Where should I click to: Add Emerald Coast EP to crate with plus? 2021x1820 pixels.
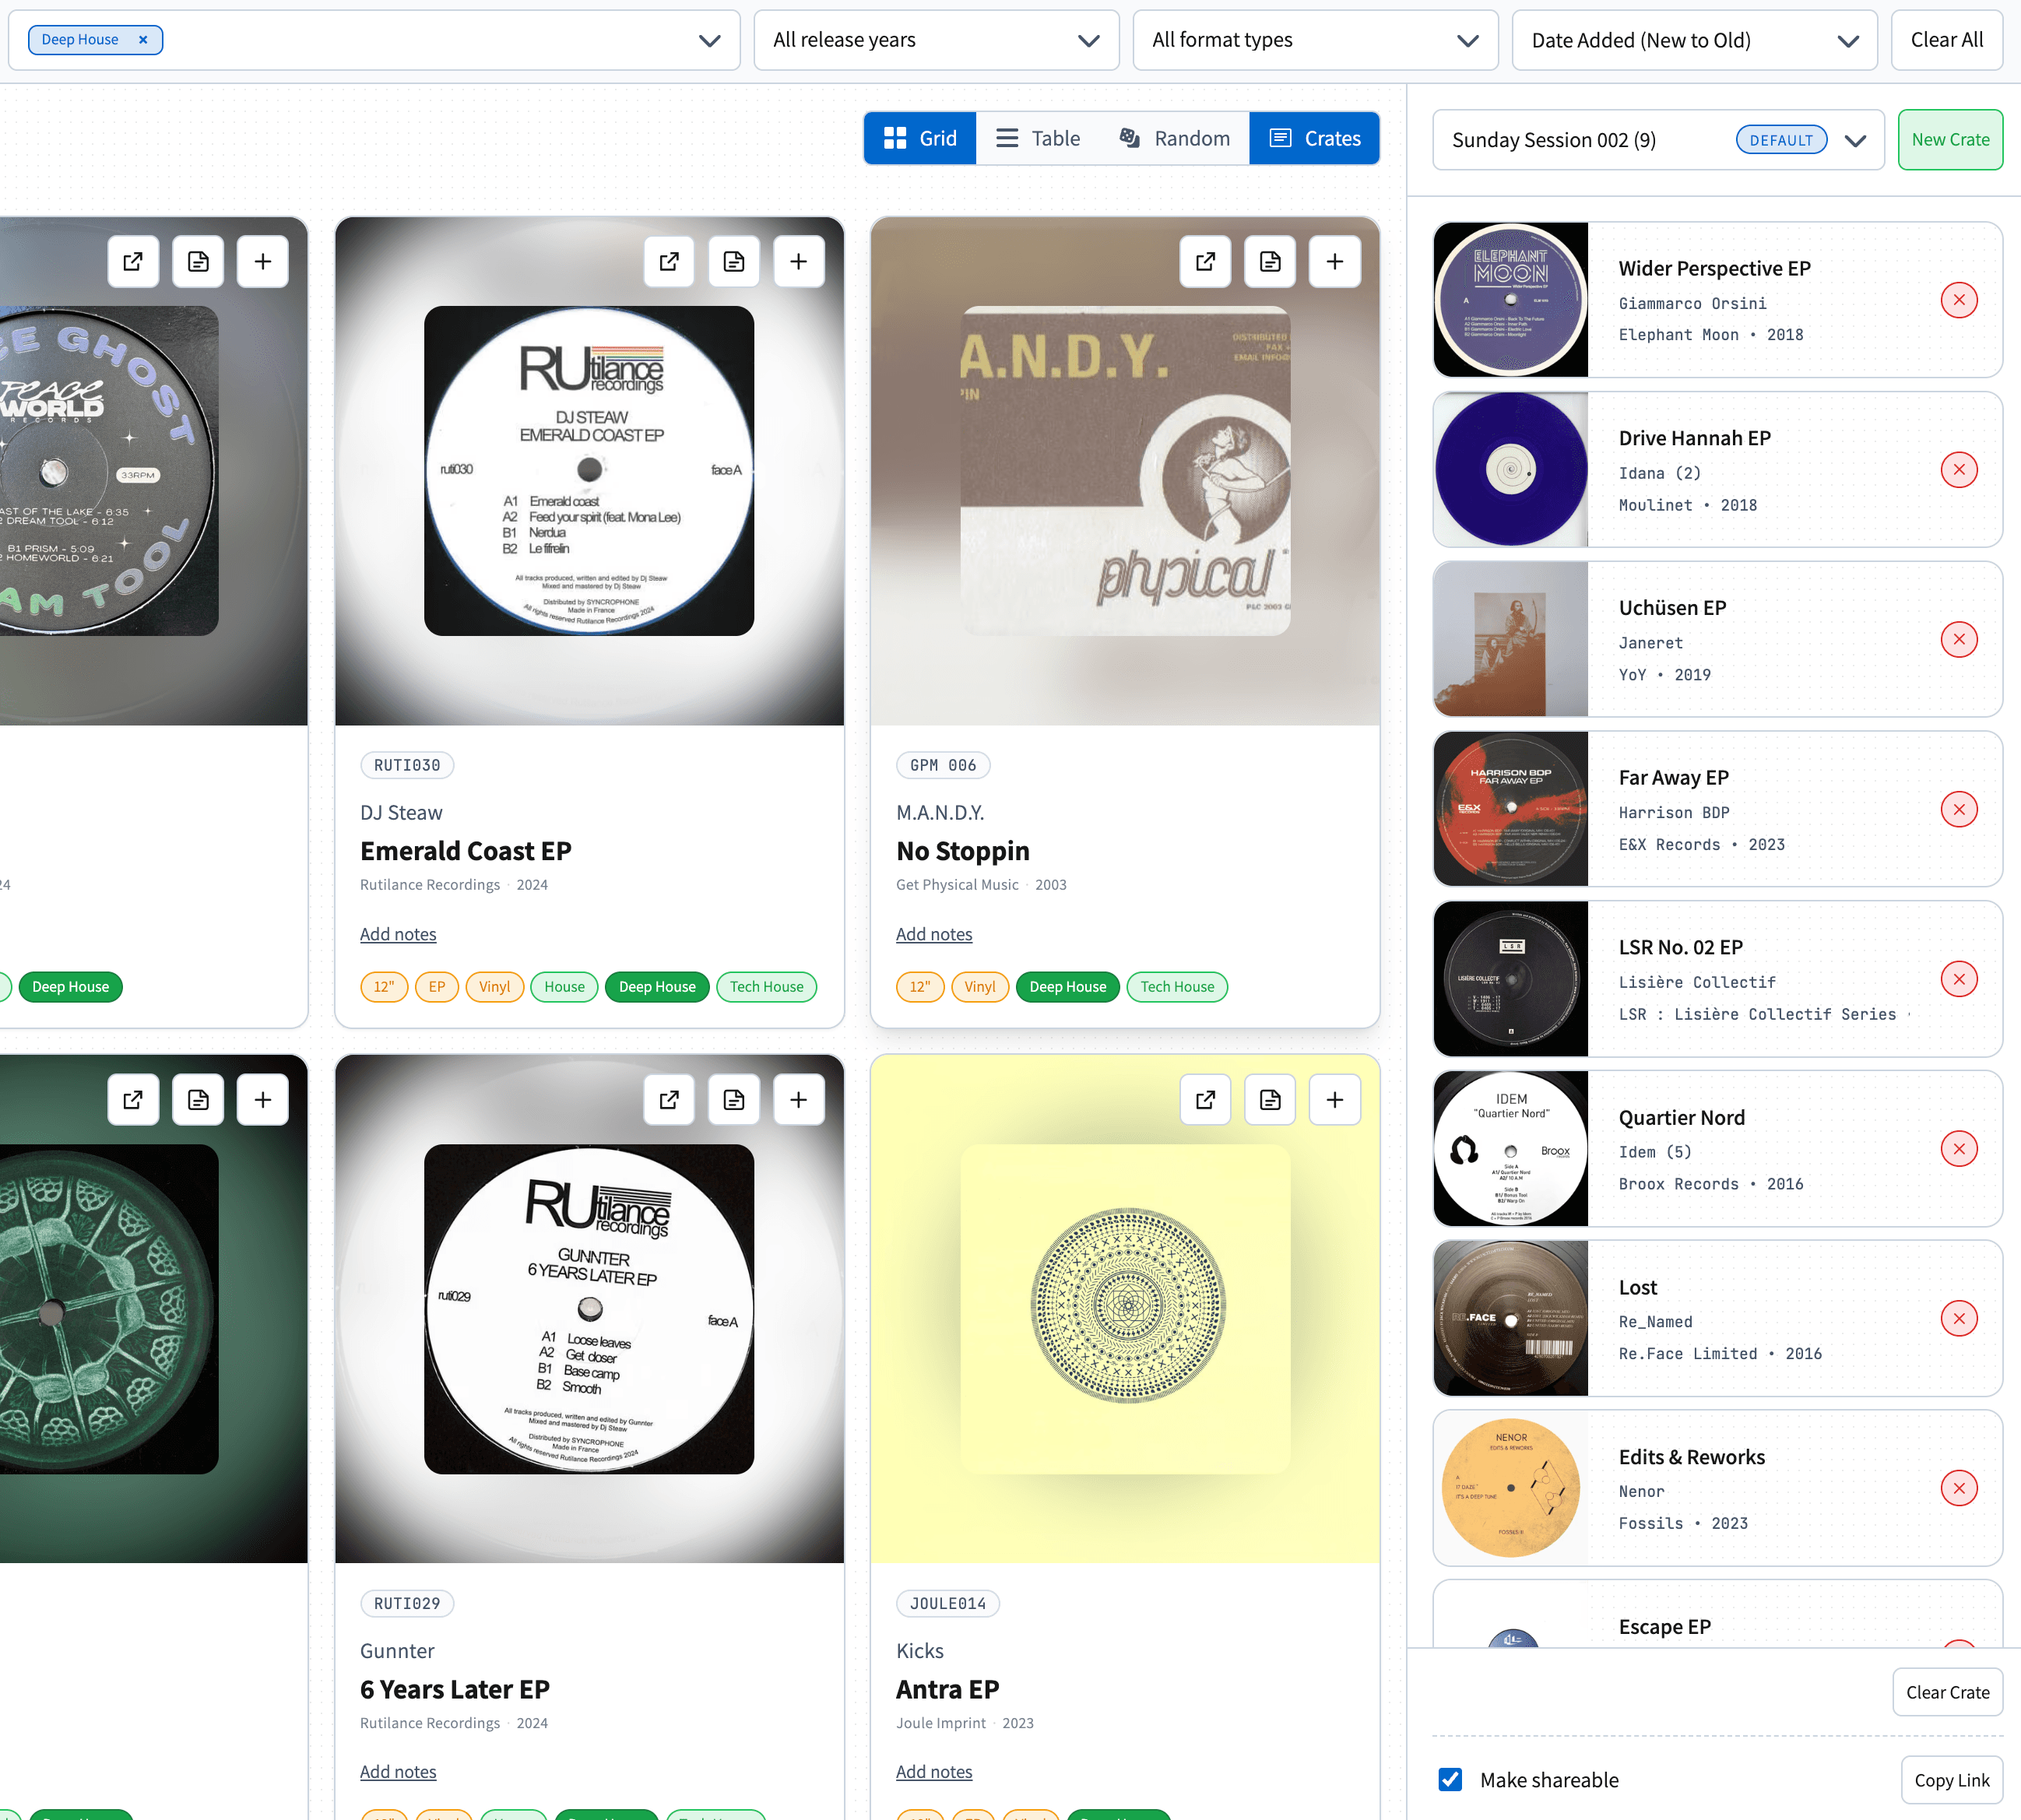798,261
